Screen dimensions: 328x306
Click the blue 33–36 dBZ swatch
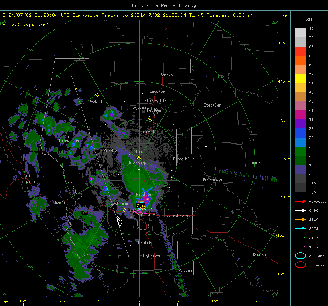click(300, 133)
